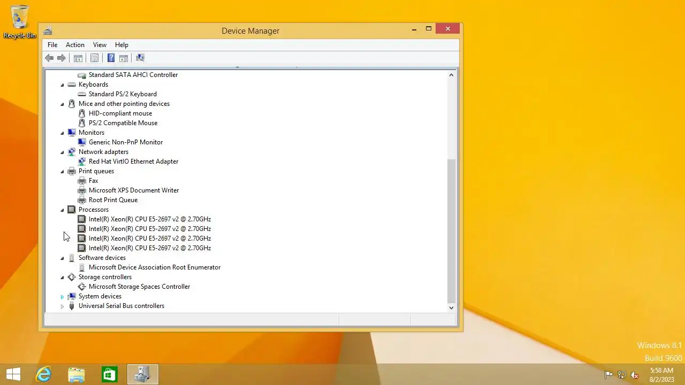Select Microsoft XPS Document Writer
The width and height of the screenshot is (685, 385).
point(134,190)
